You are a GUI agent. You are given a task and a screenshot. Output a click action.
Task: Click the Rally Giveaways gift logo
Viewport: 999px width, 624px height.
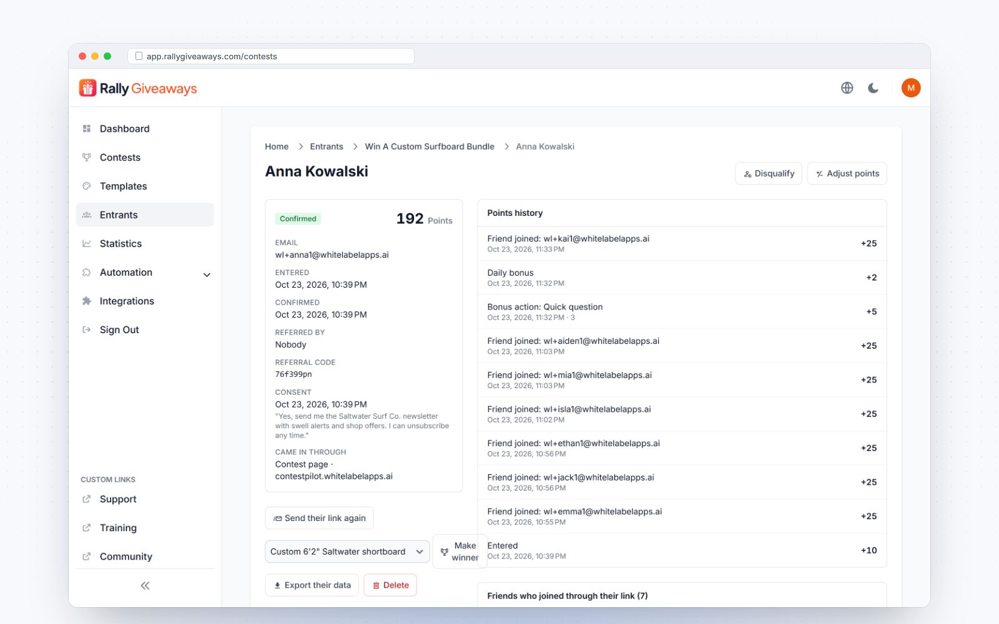click(x=87, y=88)
